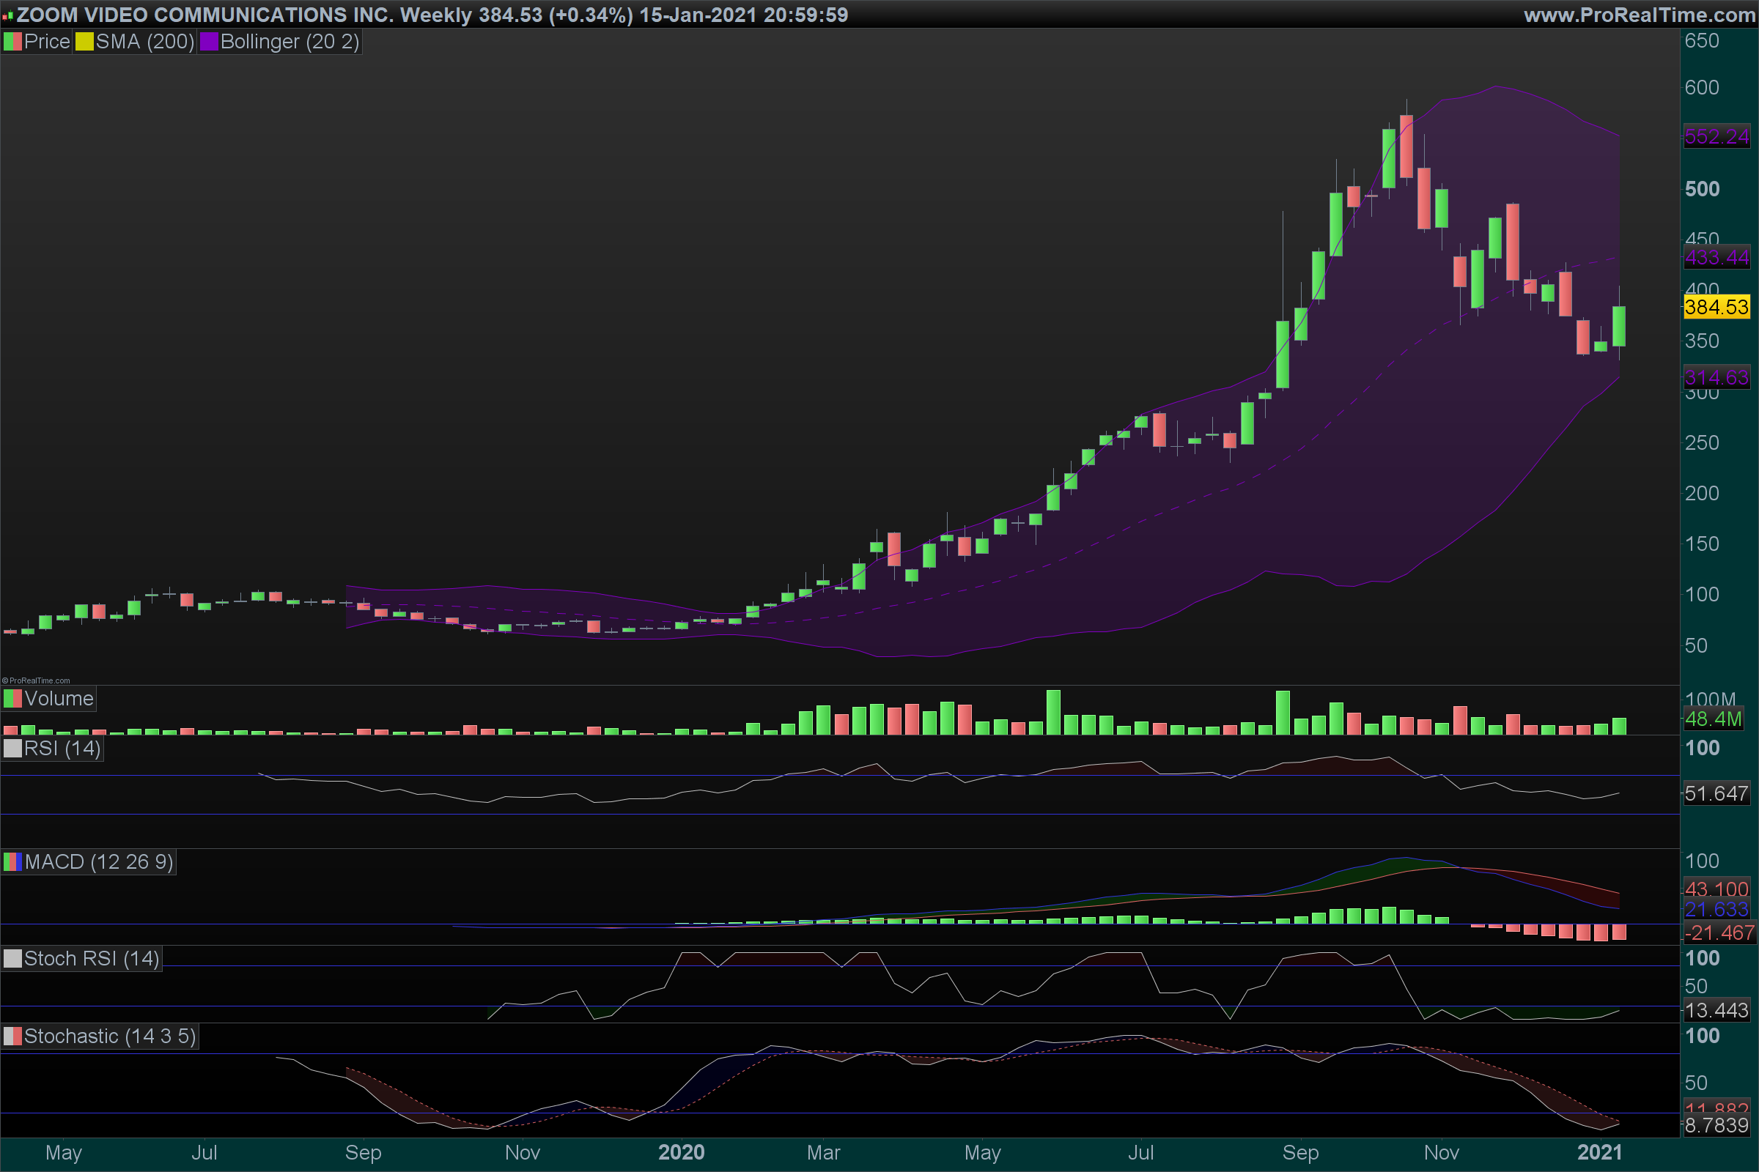Click the purple Bollinger legend icon
This screenshot has height=1172, width=1759.
(x=209, y=42)
